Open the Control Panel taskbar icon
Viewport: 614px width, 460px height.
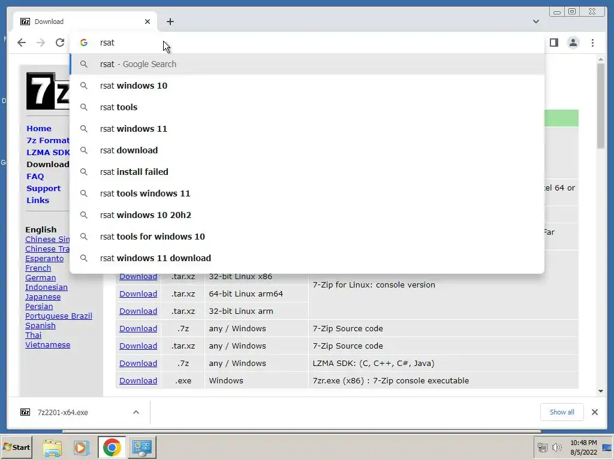point(142,447)
